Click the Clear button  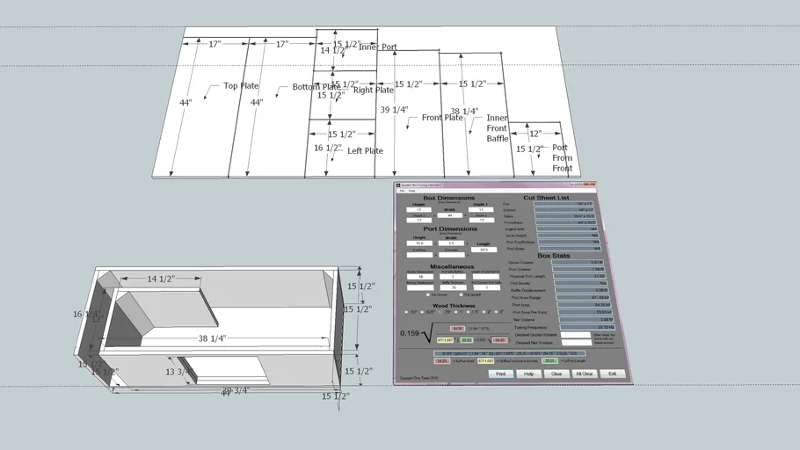point(556,374)
